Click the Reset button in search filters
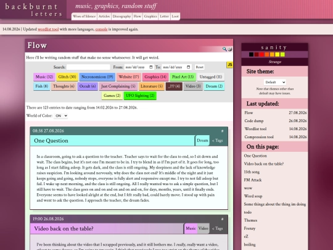333x250 pixels. [199, 67]
